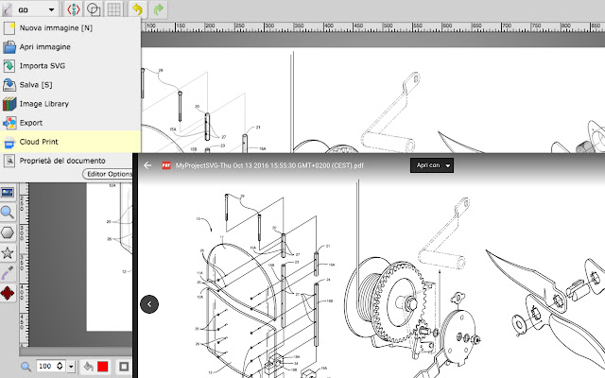Choose Nuova immagine [N] from menu
605x378 pixels.
(70, 27)
